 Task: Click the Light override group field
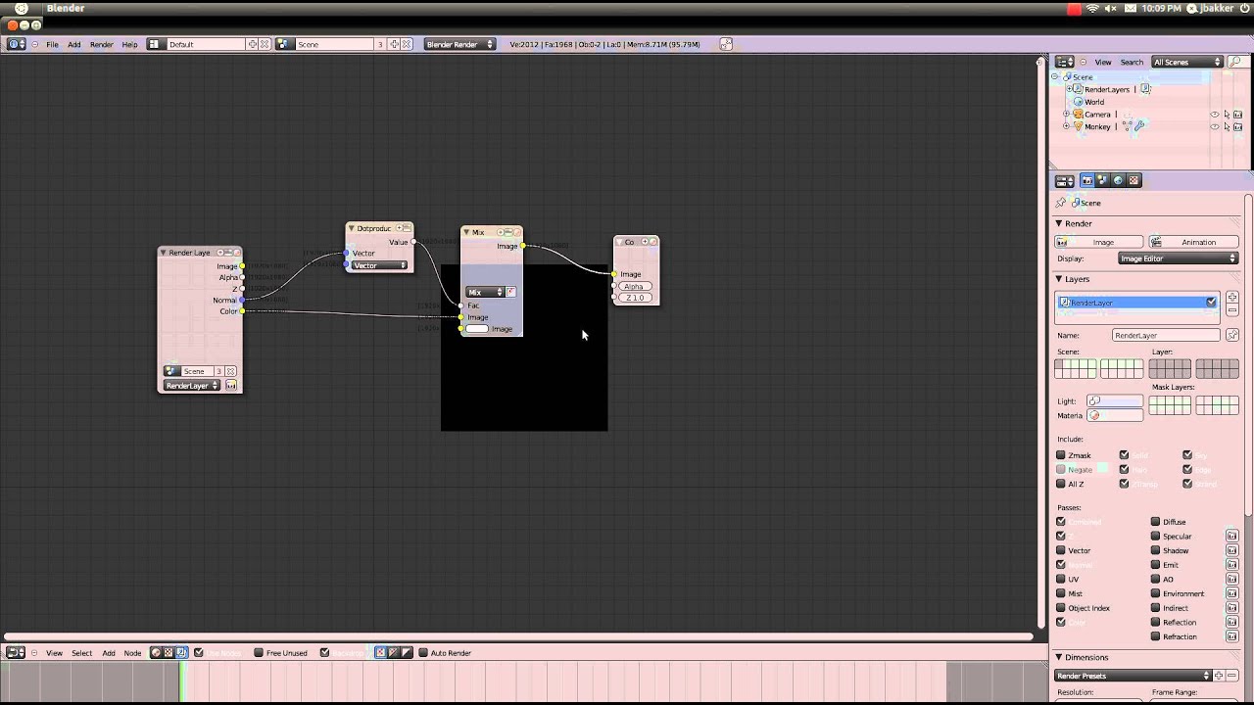pos(1115,400)
